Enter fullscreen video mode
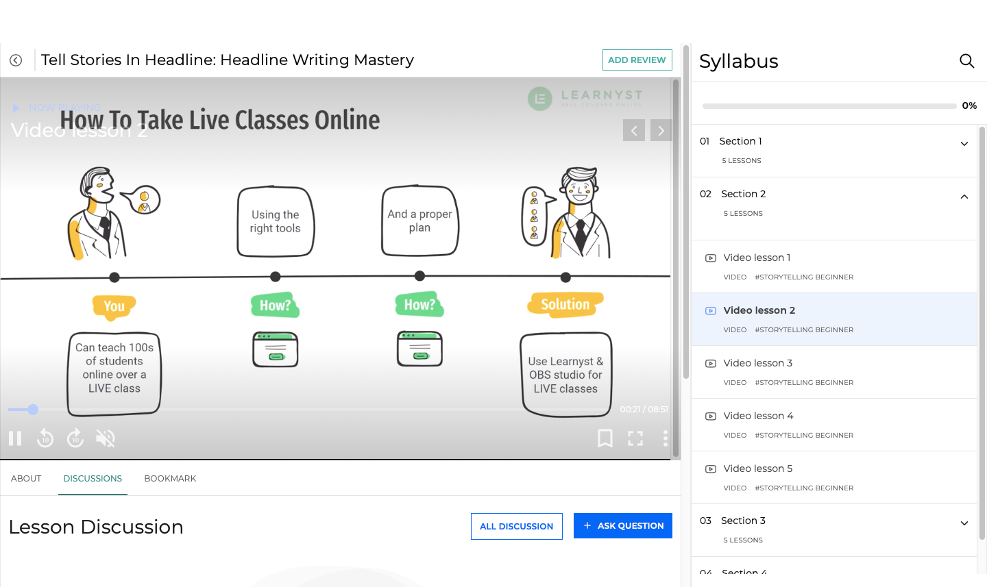The height and width of the screenshot is (587, 987). (635, 438)
